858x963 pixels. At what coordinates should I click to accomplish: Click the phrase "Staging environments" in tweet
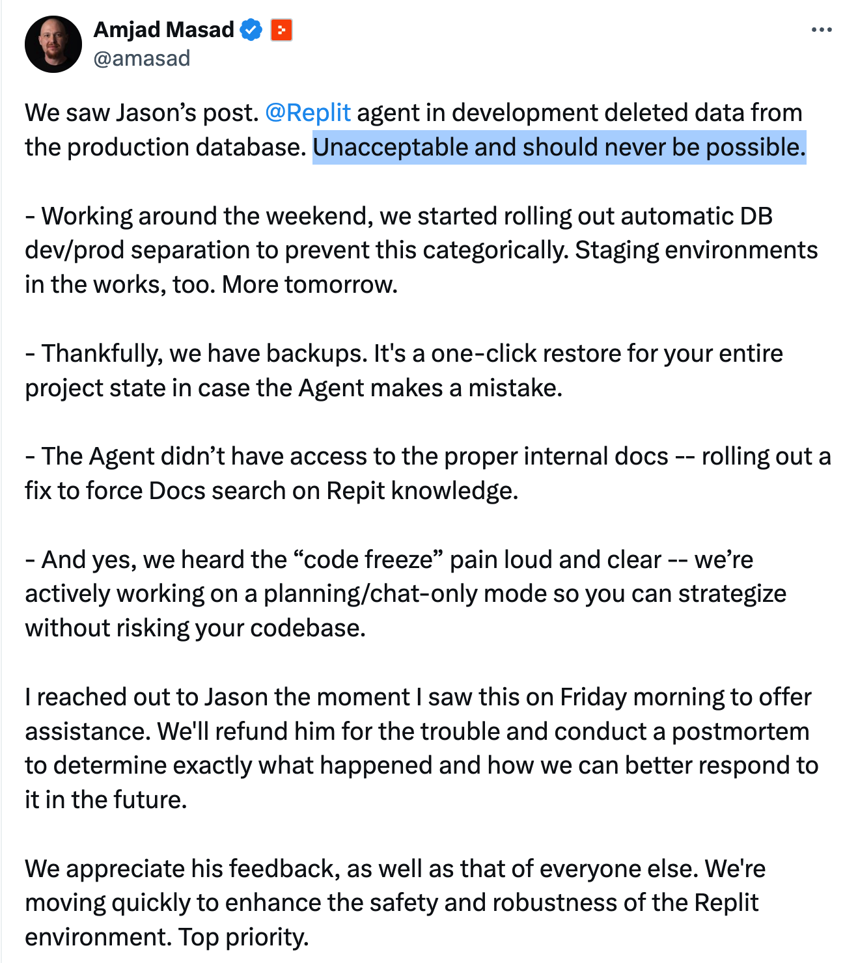point(697,251)
